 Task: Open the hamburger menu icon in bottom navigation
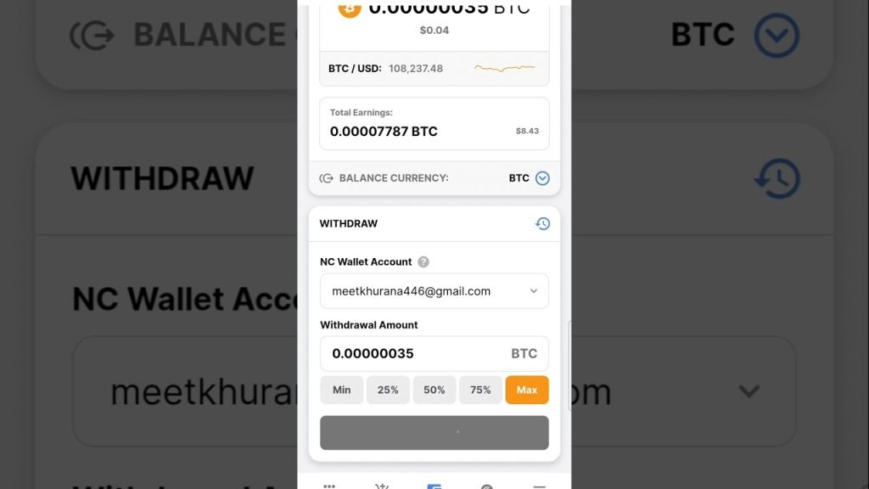[539, 486]
